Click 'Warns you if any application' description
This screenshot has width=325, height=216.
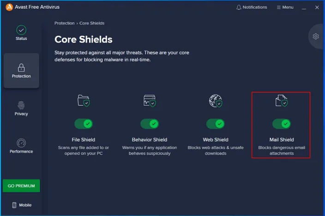[x=150, y=150]
